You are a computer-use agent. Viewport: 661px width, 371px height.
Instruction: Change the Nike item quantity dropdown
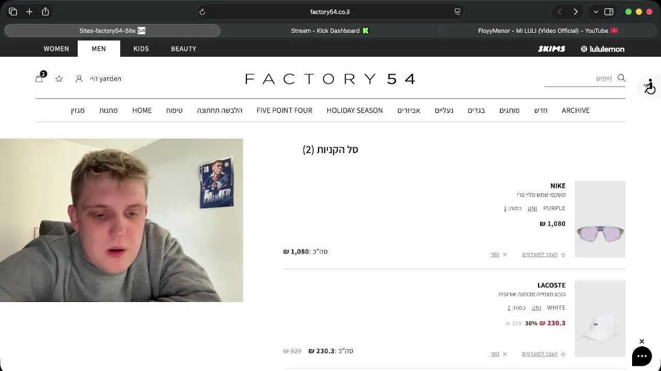(x=505, y=208)
